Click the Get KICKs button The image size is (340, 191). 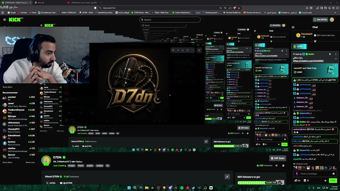point(320,20)
